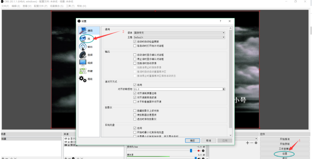Move source up with 来源 up arrow
312x159 pixels.
click(78, 158)
